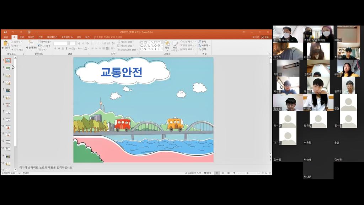Screen dimensions: 364x205
Task: Click 로그인 (Sign in) link
Action: click(x=256, y=37)
